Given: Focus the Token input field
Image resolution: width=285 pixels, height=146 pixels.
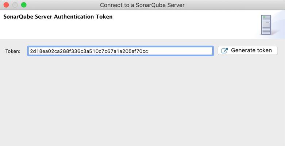Looking at the screenshot, I should click(x=120, y=51).
